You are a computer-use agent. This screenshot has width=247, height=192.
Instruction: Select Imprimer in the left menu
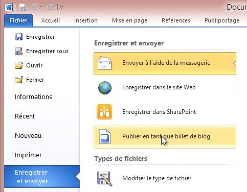(28, 155)
